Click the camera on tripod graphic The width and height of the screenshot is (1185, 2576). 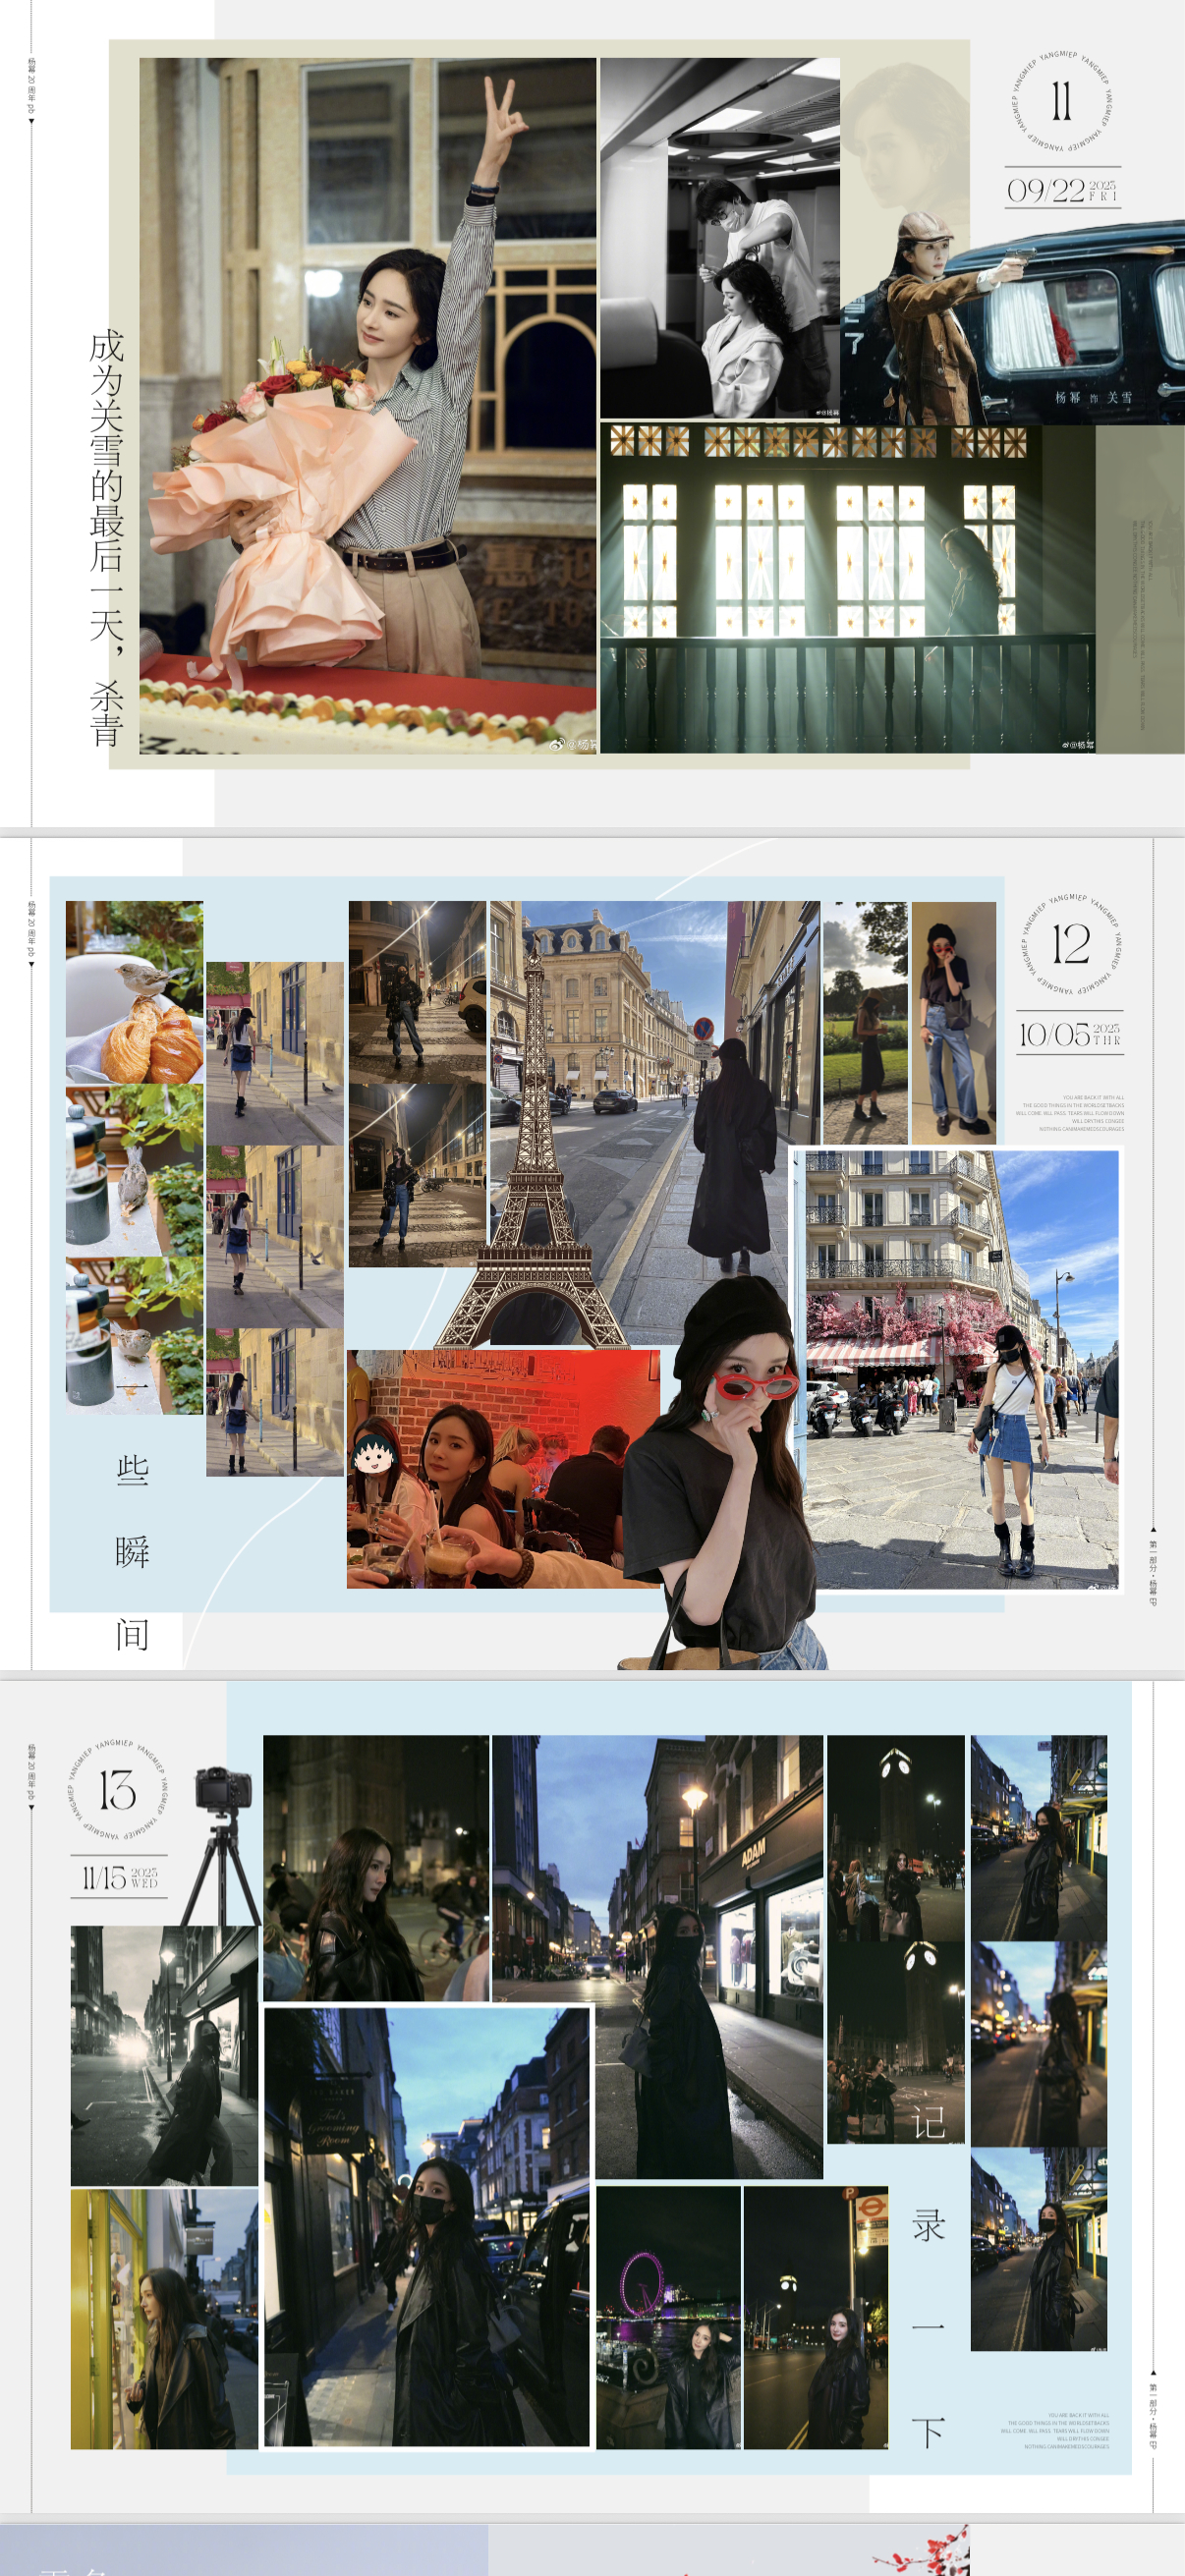220,1846
